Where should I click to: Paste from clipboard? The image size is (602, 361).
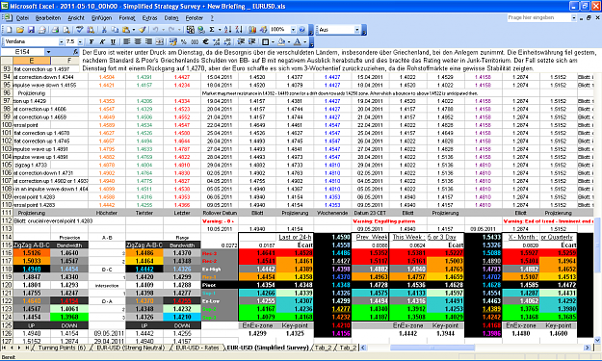click(126, 30)
